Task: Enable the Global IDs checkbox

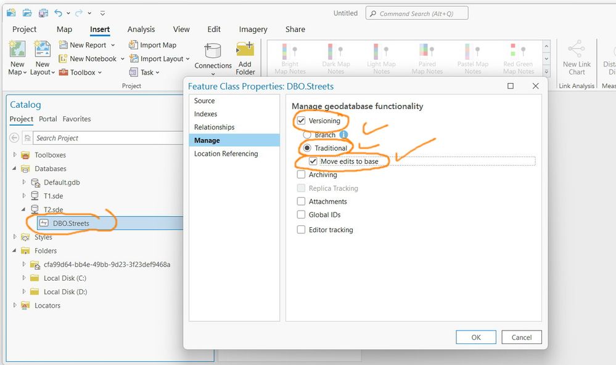Action: 301,215
